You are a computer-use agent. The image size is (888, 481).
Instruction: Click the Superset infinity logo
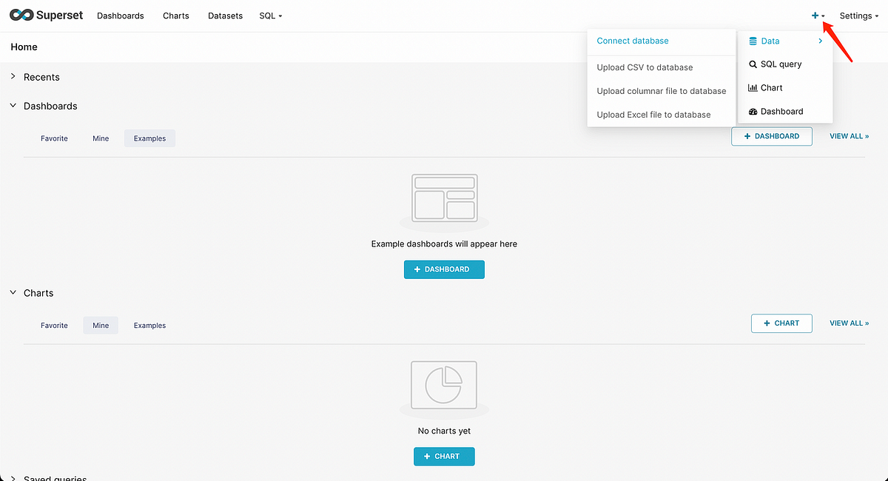(x=22, y=15)
